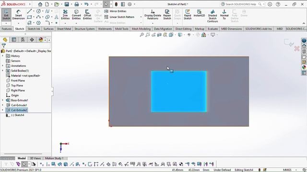Open the PropertyManager tab
Screen dimensions: 307x172
pyautogui.click(x=14, y=40)
